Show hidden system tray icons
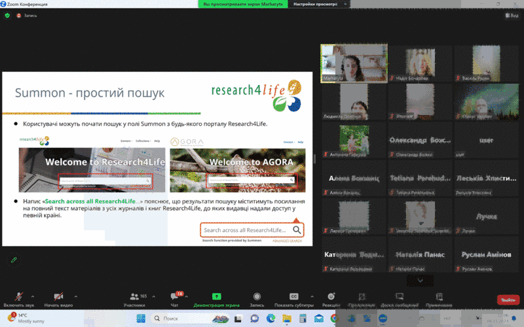The width and height of the screenshot is (524, 327). point(410,318)
